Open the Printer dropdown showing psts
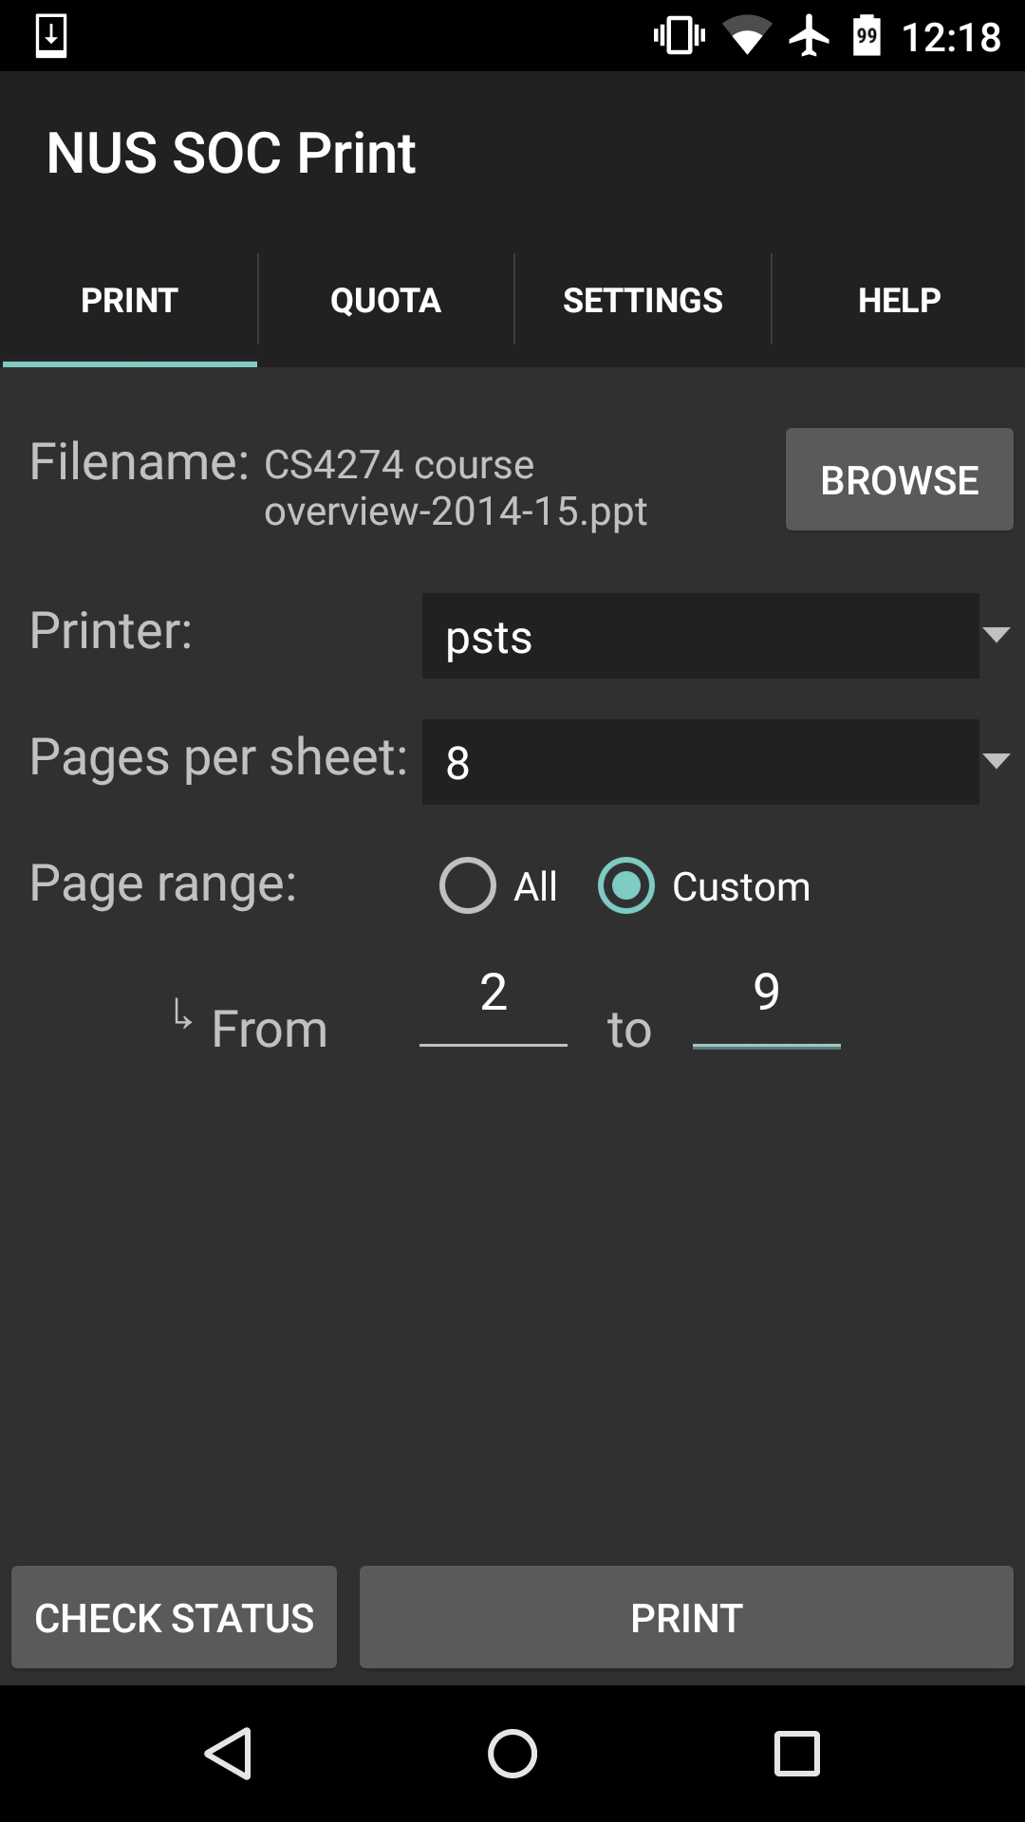1025x1822 pixels. coord(700,636)
